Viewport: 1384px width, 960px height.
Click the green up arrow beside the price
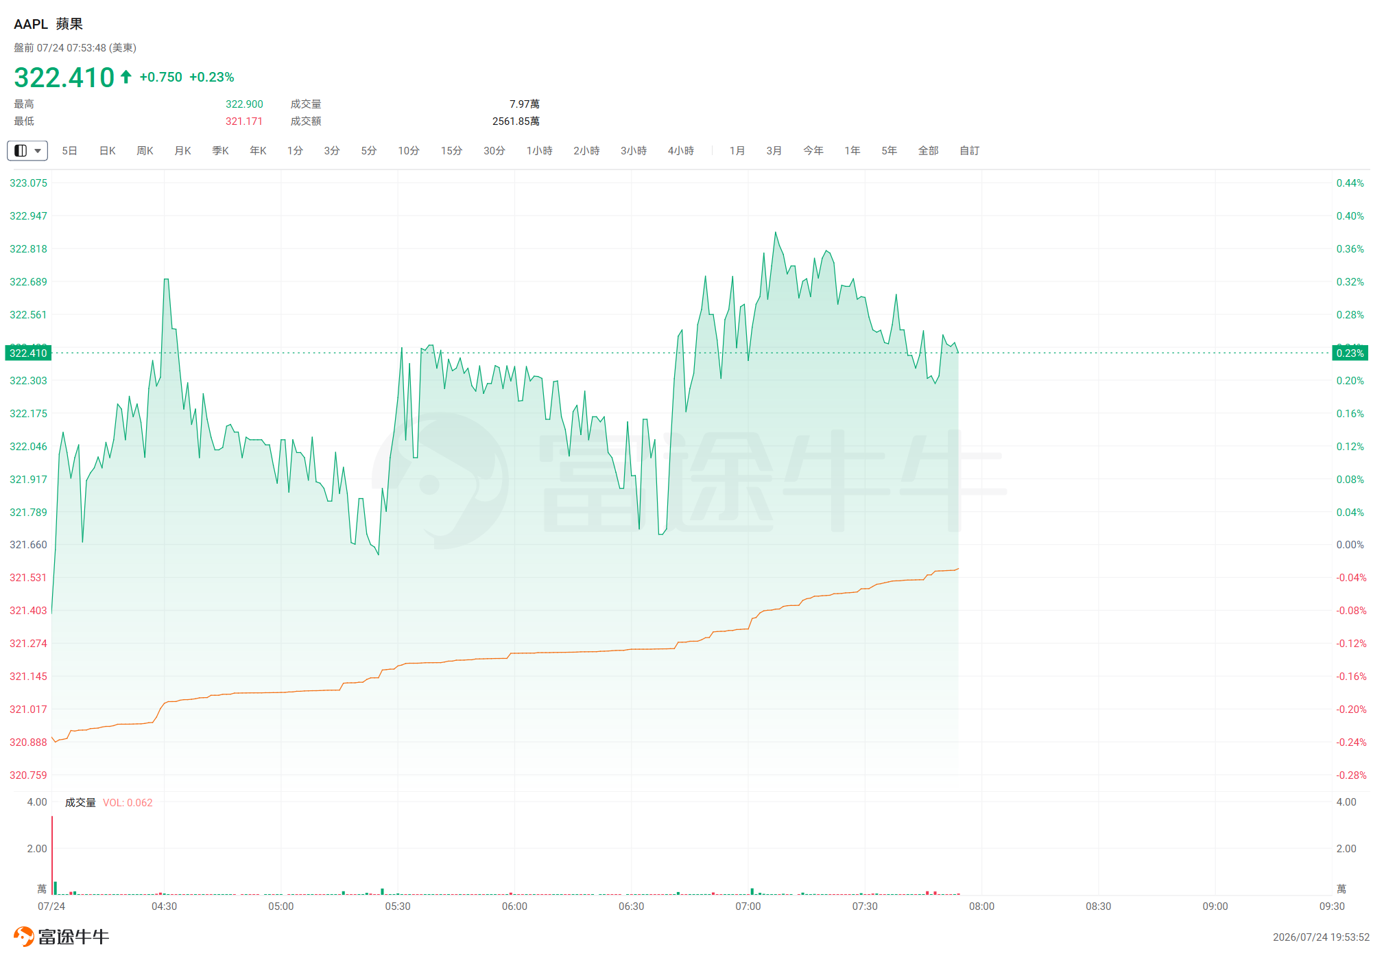126,76
